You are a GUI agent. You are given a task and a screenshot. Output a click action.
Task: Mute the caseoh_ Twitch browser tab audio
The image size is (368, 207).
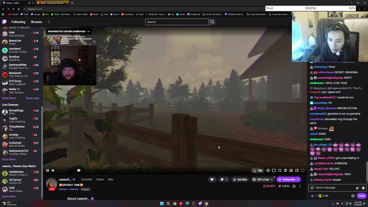coord(29,3)
